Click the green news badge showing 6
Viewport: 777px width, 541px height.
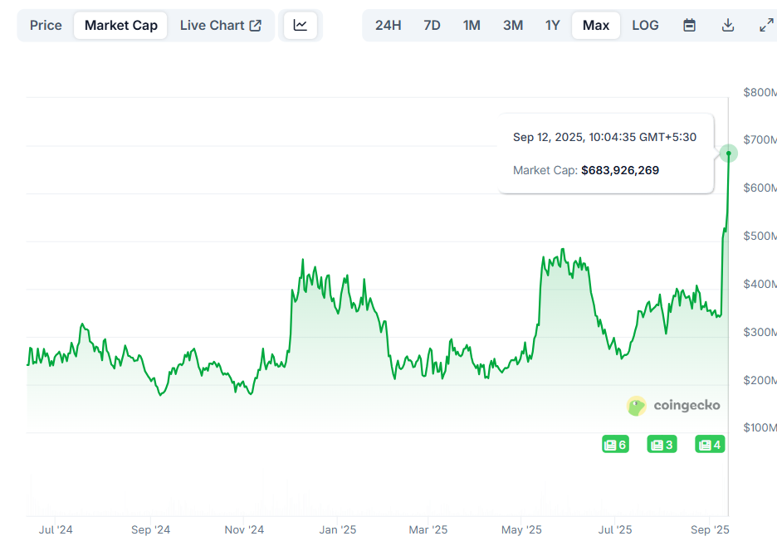coord(615,444)
